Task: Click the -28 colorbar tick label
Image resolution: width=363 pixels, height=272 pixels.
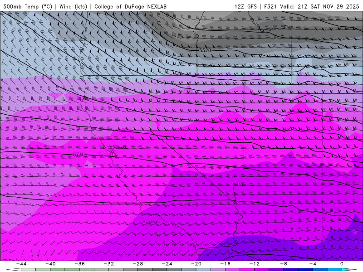Action: pos(138,264)
